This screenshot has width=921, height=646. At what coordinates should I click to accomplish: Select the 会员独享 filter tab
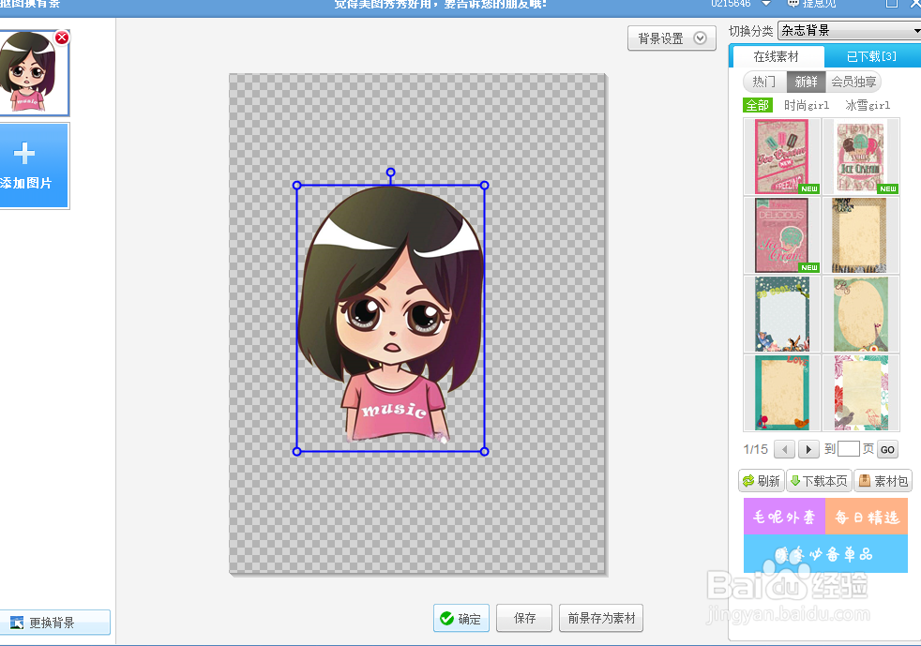(x=853, y=82)
